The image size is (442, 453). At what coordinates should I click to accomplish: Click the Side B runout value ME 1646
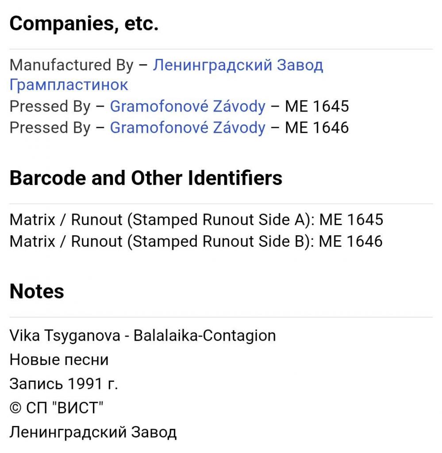351,241
